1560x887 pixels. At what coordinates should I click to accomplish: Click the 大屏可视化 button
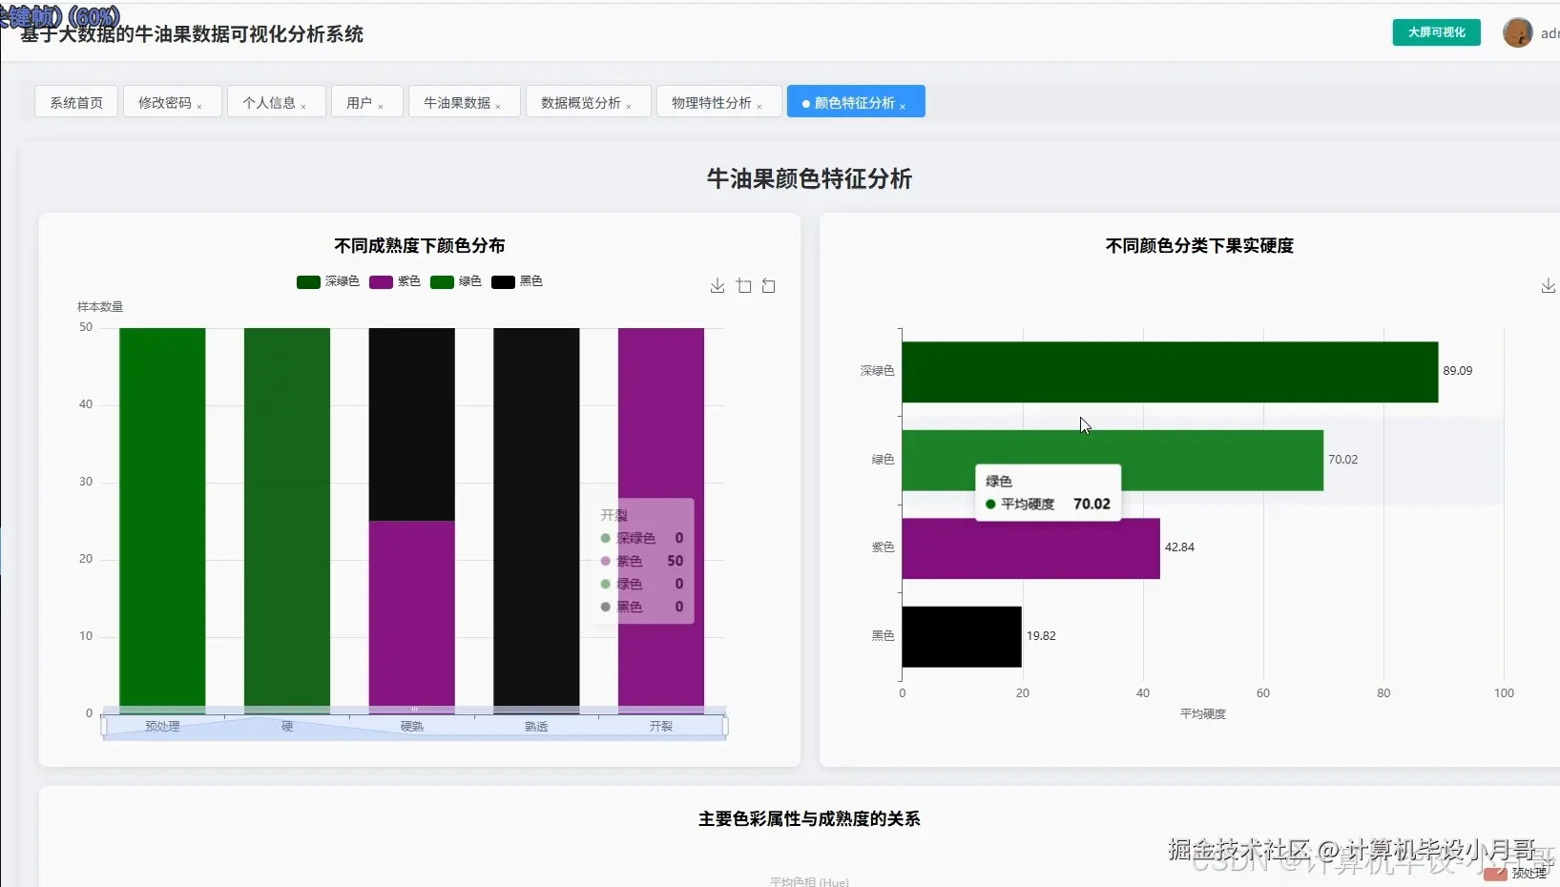1435,31
